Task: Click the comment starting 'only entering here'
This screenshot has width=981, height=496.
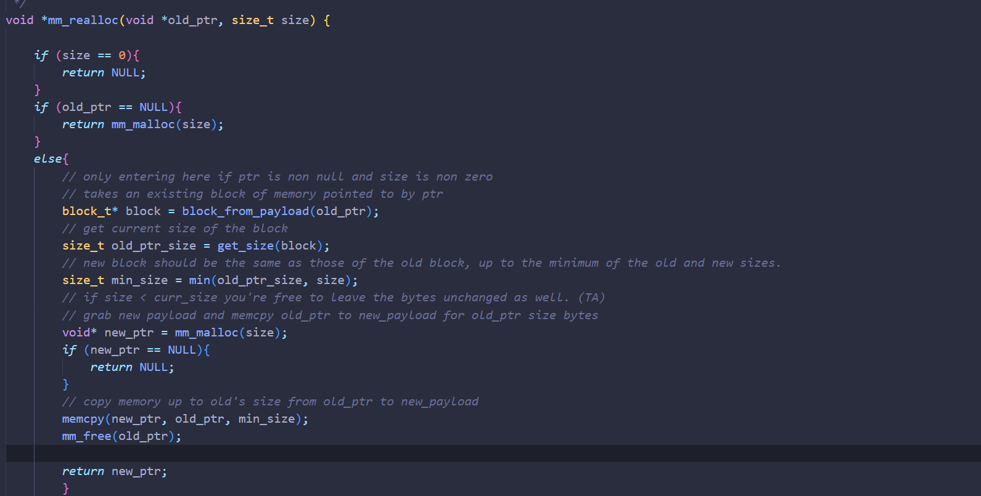Action: [277, 177]
